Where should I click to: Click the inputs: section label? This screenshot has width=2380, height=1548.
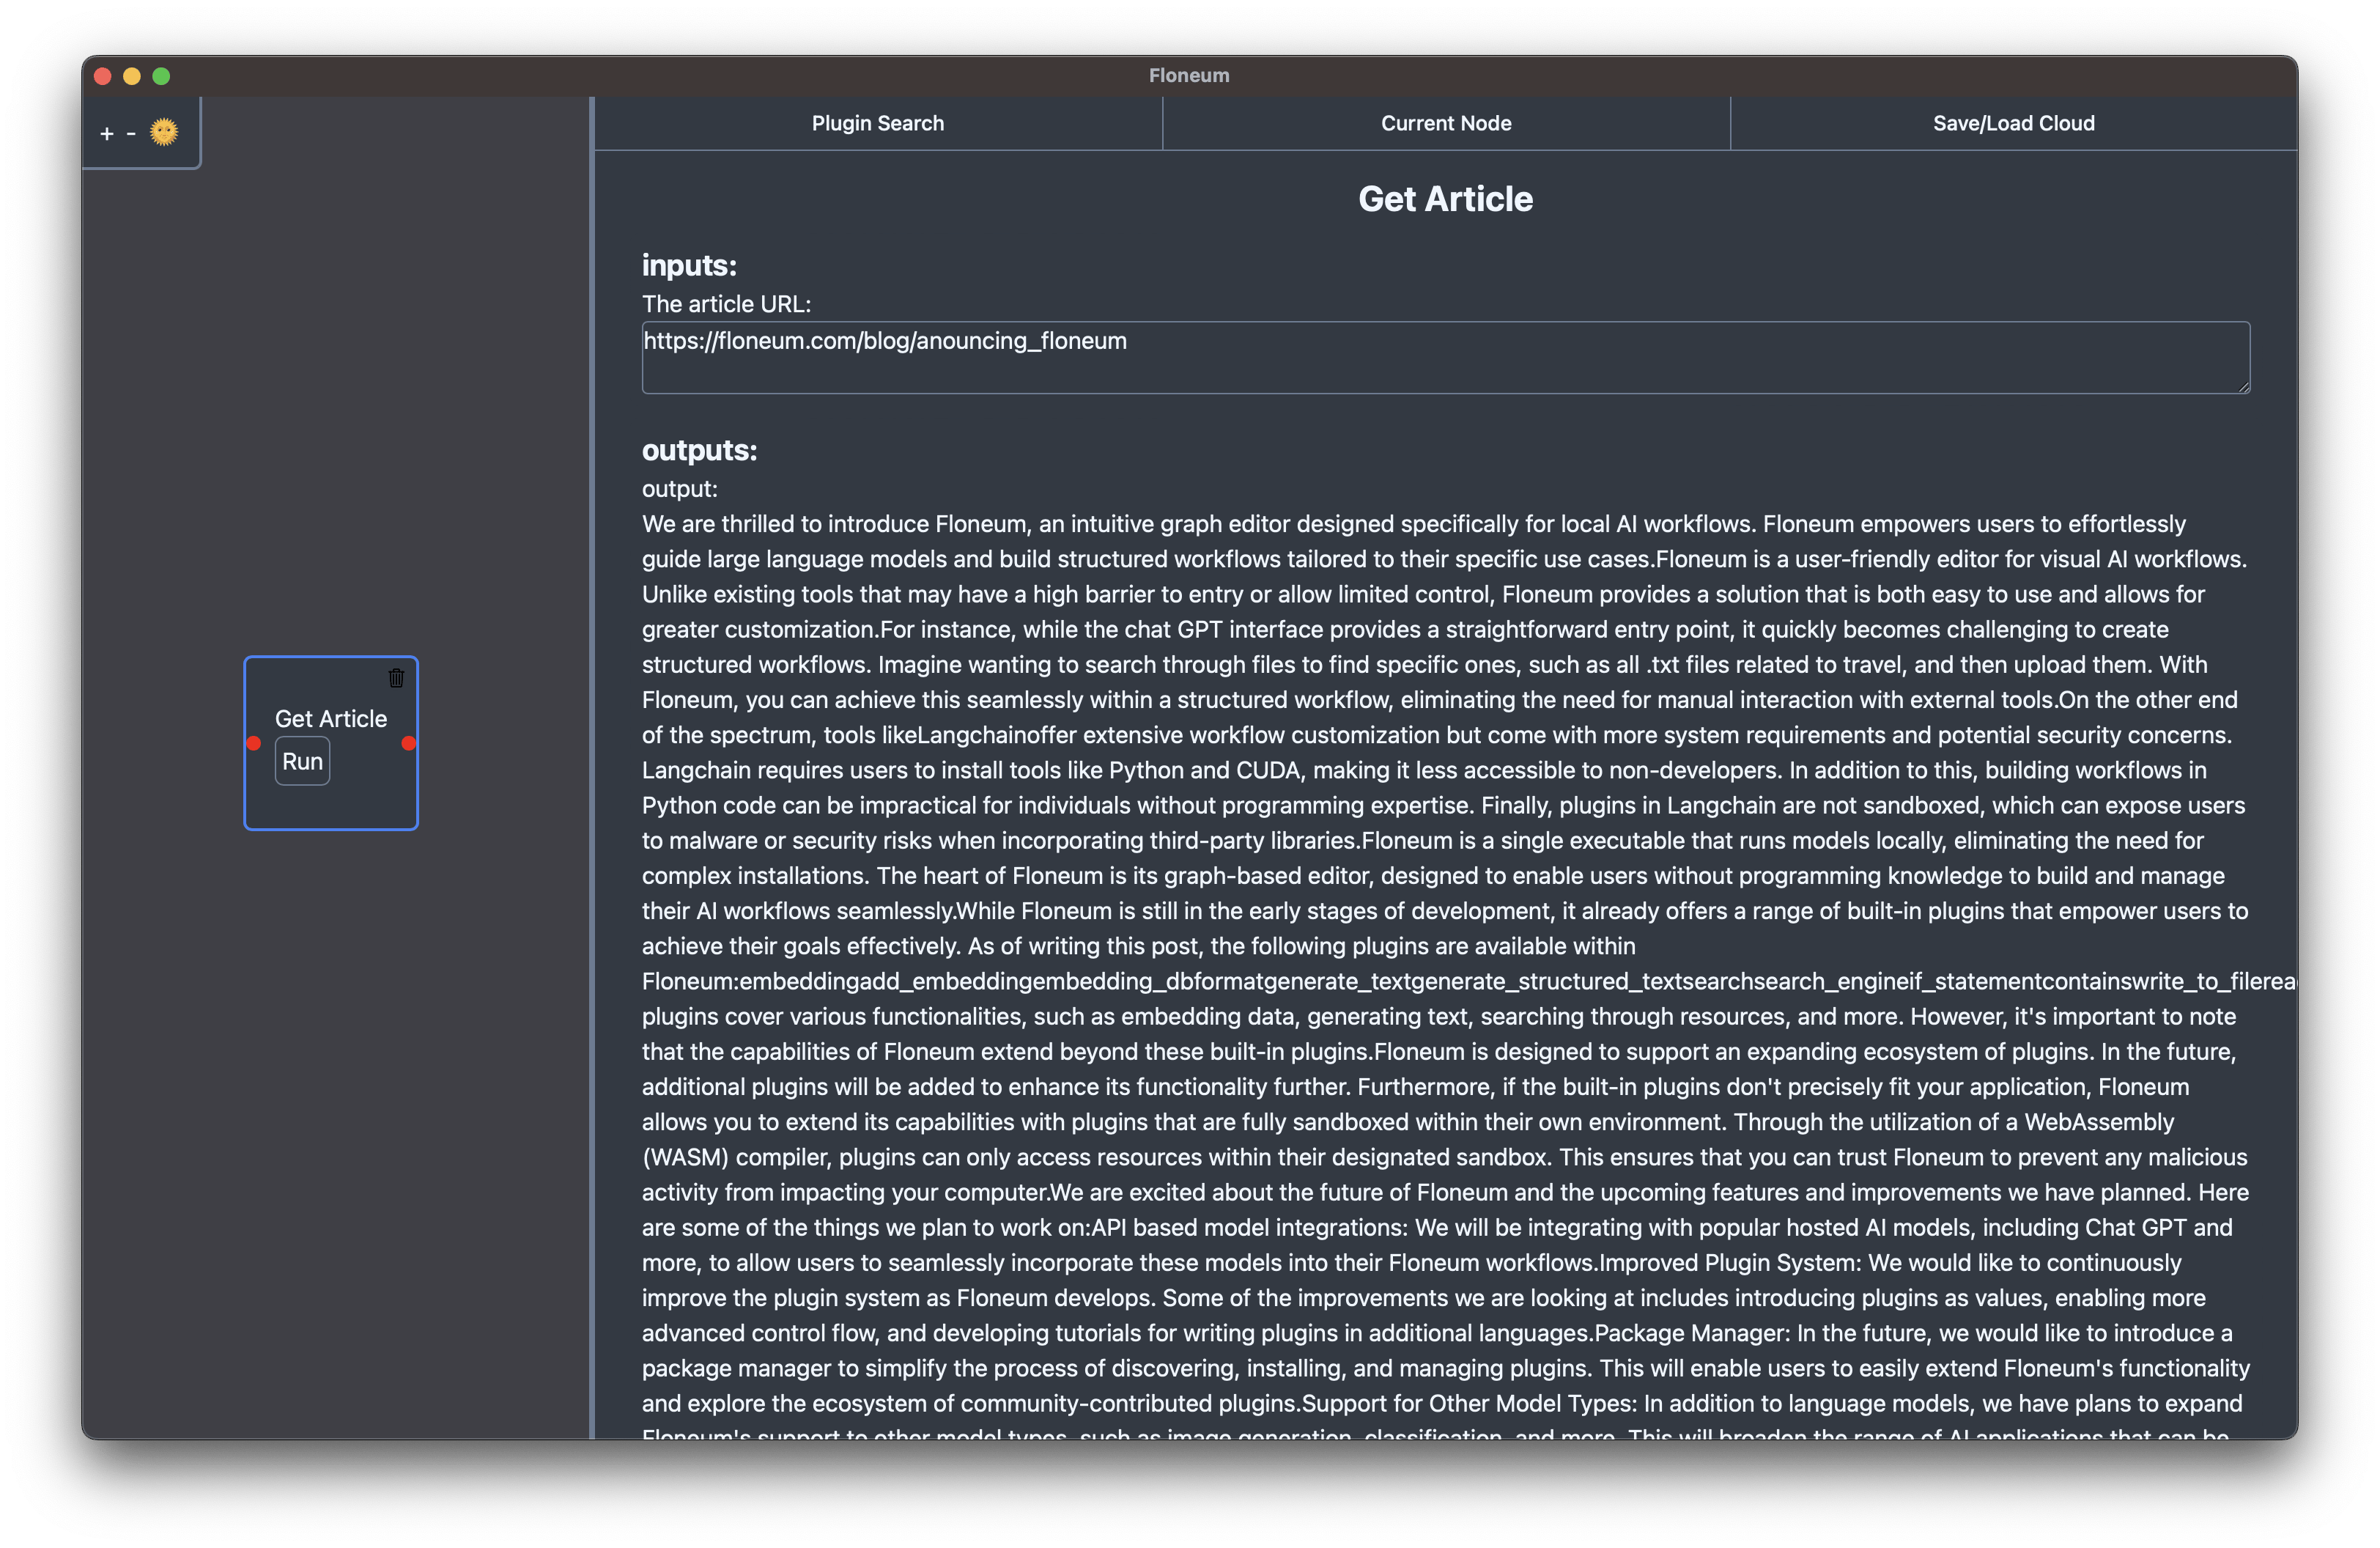(689, 266)
